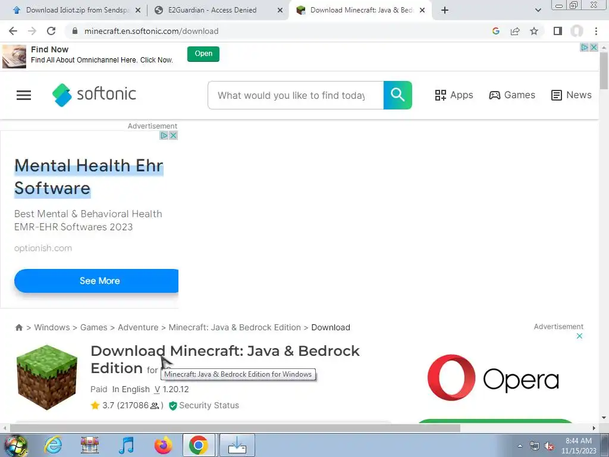Click scroll right arrow on horizontal bar
609x457 pixels.
pyautogui.click(x=594, y=428)
